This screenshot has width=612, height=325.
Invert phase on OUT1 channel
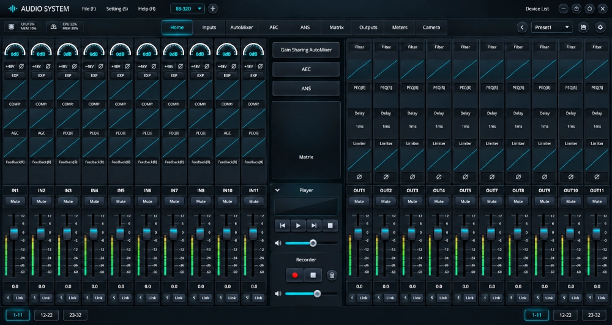[x=359, y=177]
